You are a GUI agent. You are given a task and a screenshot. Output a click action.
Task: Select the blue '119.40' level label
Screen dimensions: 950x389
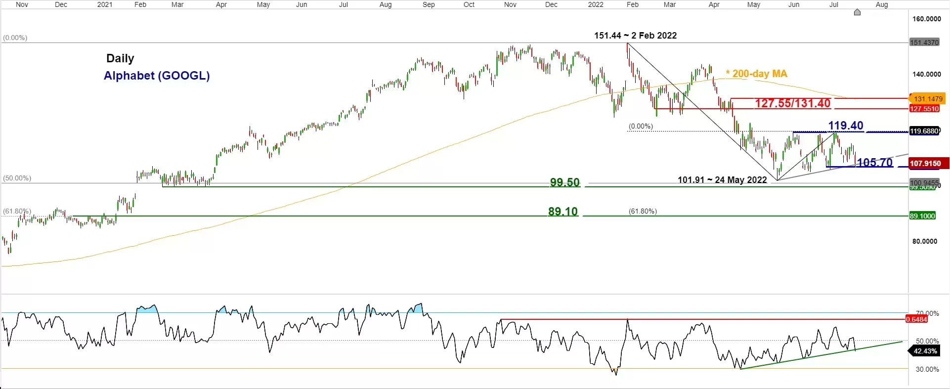(846, 126)
